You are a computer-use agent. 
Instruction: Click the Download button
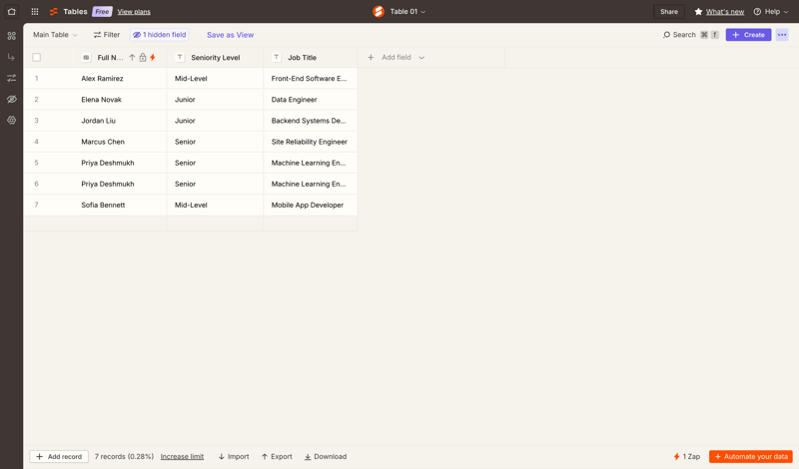point(326,456)
